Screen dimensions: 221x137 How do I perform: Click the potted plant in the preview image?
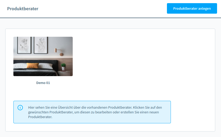[64, 67]
